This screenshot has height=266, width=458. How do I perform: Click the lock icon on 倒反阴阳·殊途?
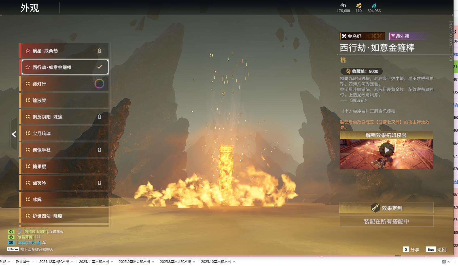99,117
